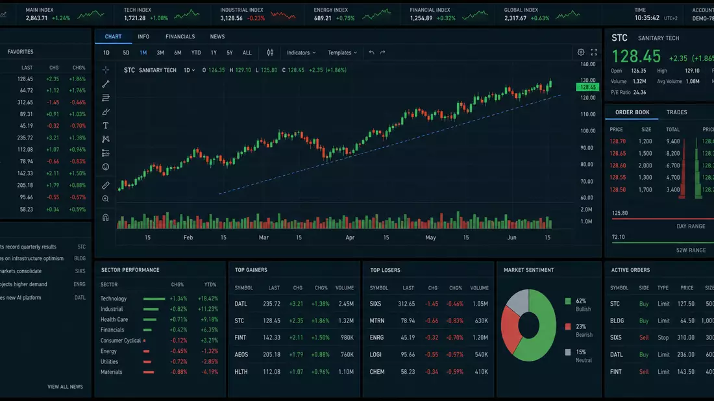The width and height of the screenshot is (714, 401).
Task: Click the 52W Range bar
Action: pyautogui.click(x=663, y=243)
